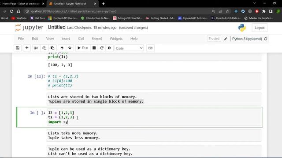Insert a new cell below with the plus icon
This screenshot has width=282, height=158.
pos(27,48)
